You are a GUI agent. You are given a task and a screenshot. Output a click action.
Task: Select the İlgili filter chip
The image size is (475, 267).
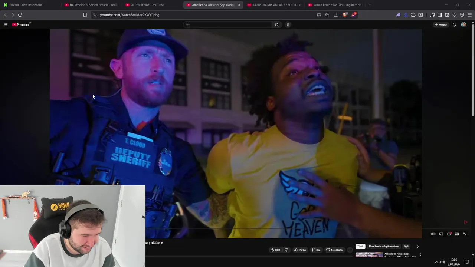tap(406, 247)
